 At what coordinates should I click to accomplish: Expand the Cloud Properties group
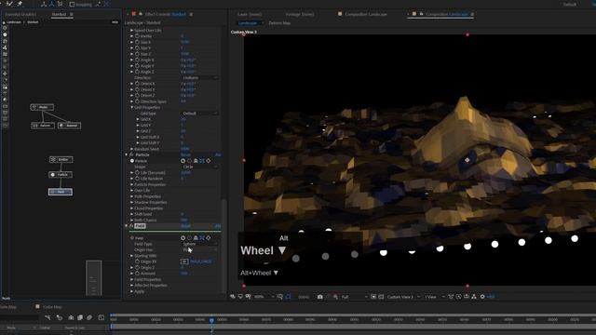pos(132,208)
